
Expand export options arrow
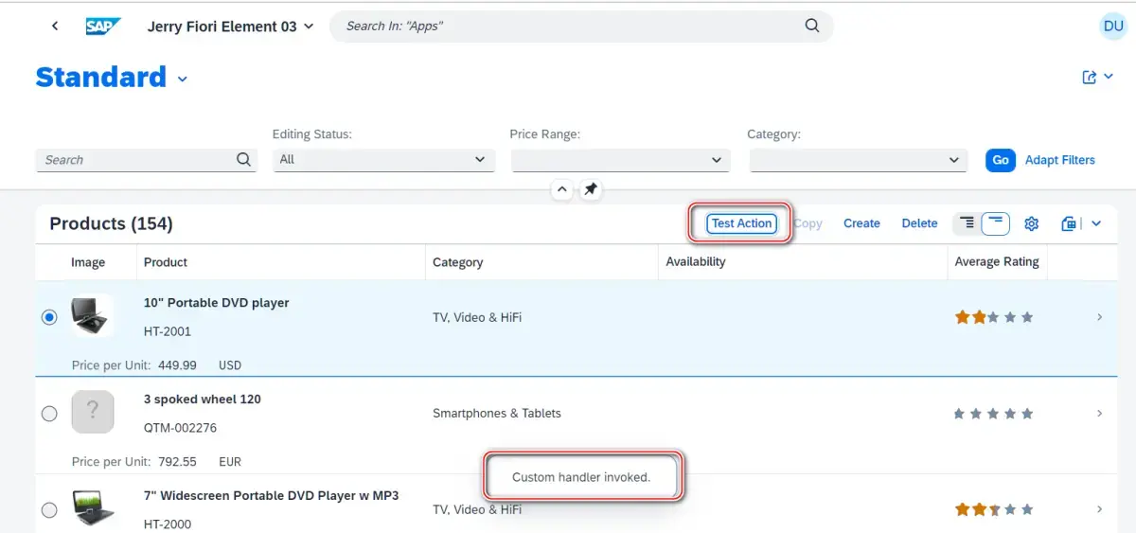coord(1096,223)
